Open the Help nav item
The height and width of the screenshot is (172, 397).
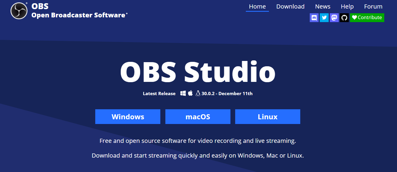[347, 6]
